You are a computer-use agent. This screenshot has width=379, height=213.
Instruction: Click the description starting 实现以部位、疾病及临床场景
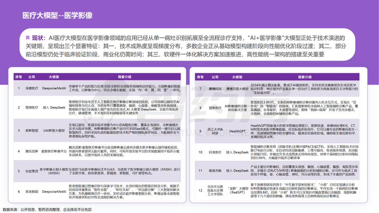(x=124, y=131)
